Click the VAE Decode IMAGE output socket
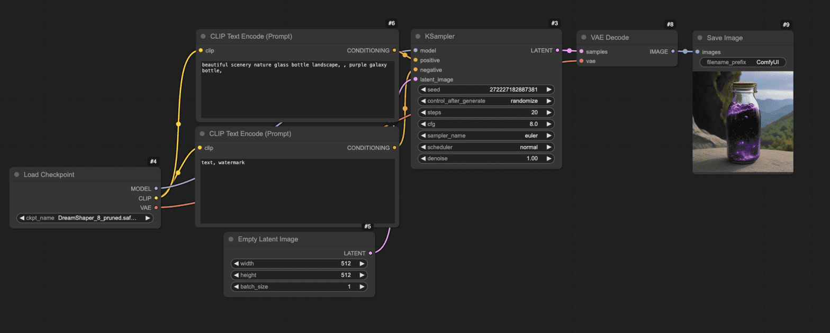The height and width of the screenshot is (333, 830). pos(673,51)
